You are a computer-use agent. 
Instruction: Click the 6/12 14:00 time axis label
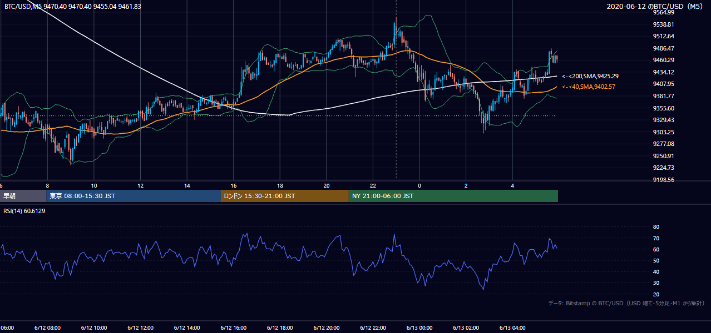[x=186, y=327]
